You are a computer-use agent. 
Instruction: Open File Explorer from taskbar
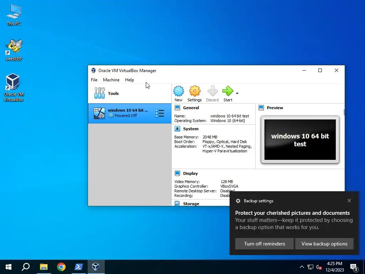(x=43, y=267)
